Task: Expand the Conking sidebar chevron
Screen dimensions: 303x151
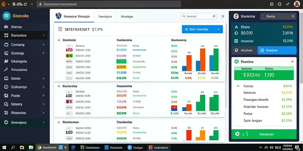Action: click(x=44, y=45)
